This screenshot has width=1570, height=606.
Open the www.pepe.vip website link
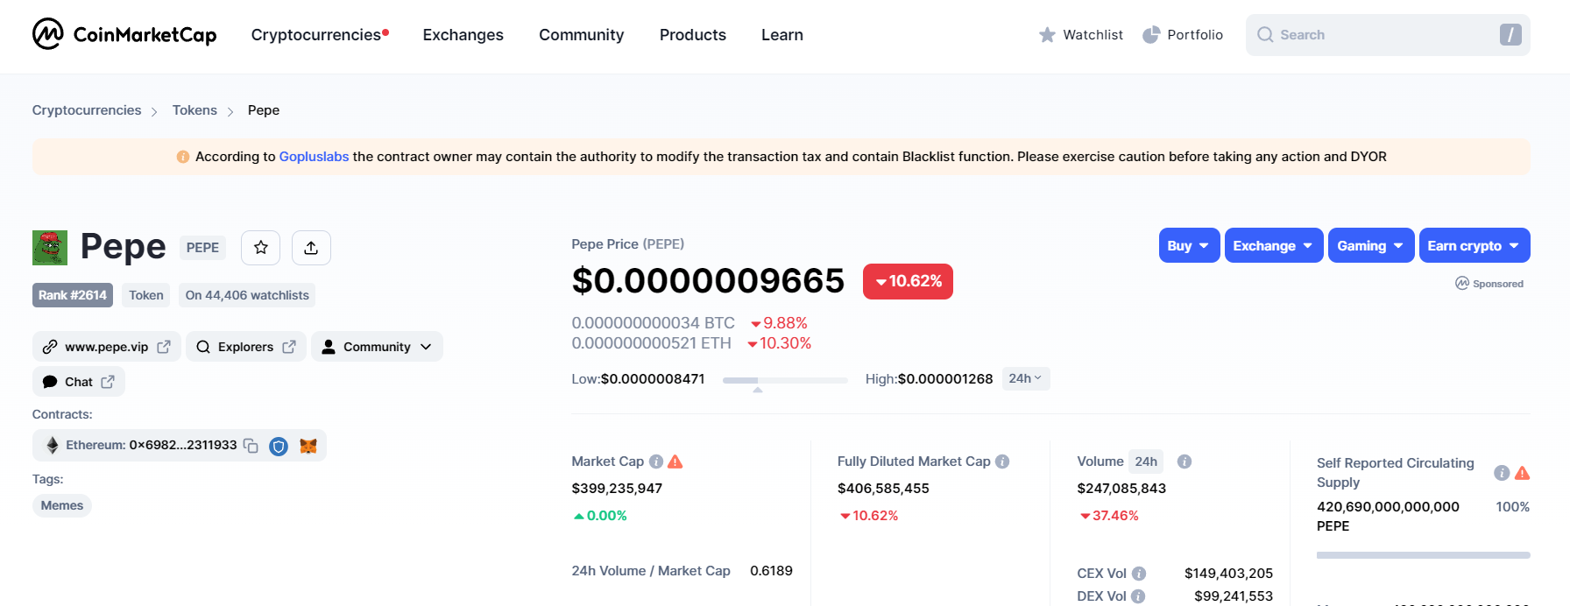(107, 347)
